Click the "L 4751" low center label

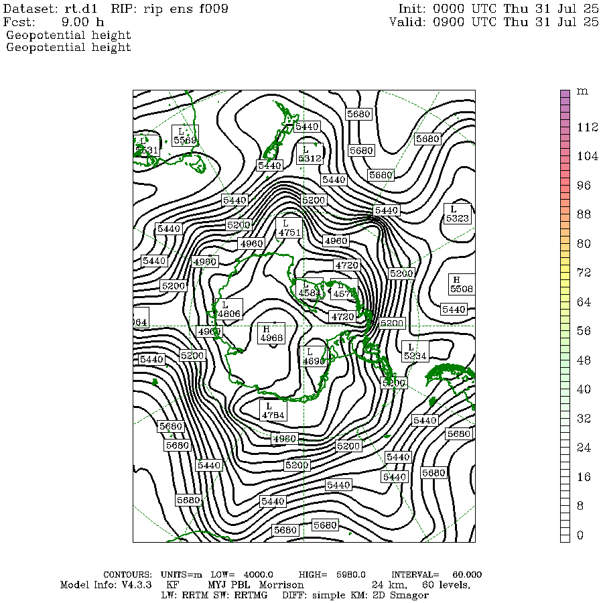tap(289, 228)
